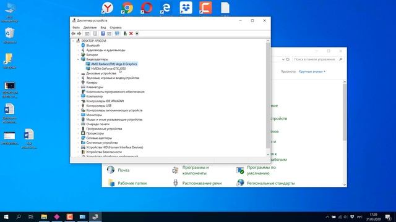This screenshot has width=396, height=222.
Task: Open the Вид menu
Action: pos(103,27)
